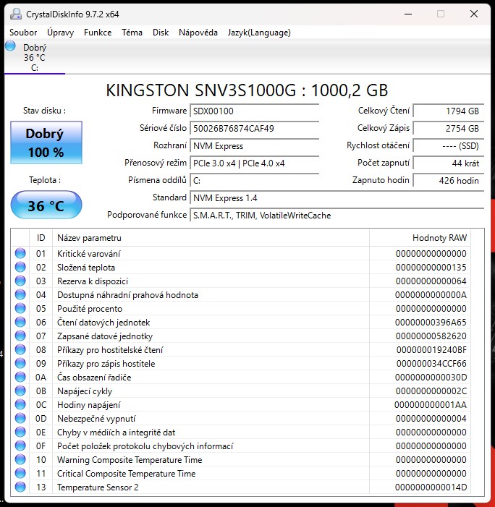Click the 36 °C temperature button
Image resolution: width=495 pixels, height=507 pixels.
point(46,206)
